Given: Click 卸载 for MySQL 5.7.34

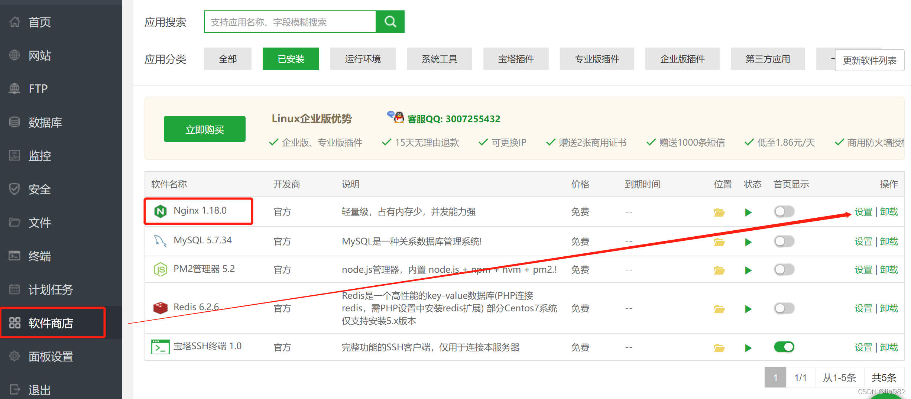Looking at the screenshot, I should click(889, 241).
